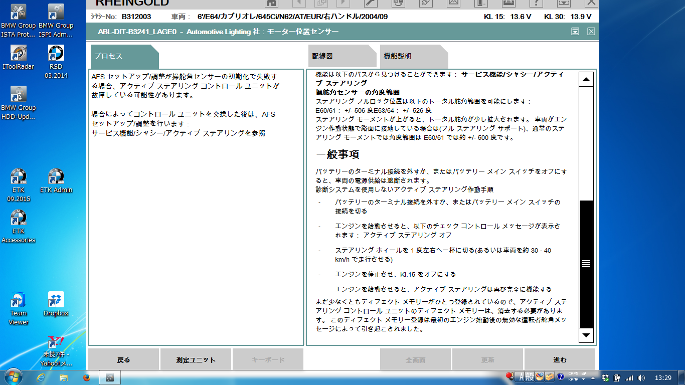The height and width of the screenshot is (385, 685).
Task: Click the red alert icon in language bar
Action: [510, 376]
